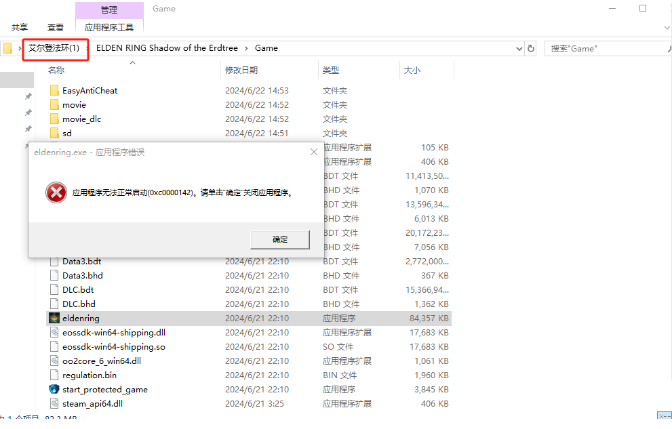Close the error dialog with its X
Viewport: 672px width, 429px height.
pos(314,152)
